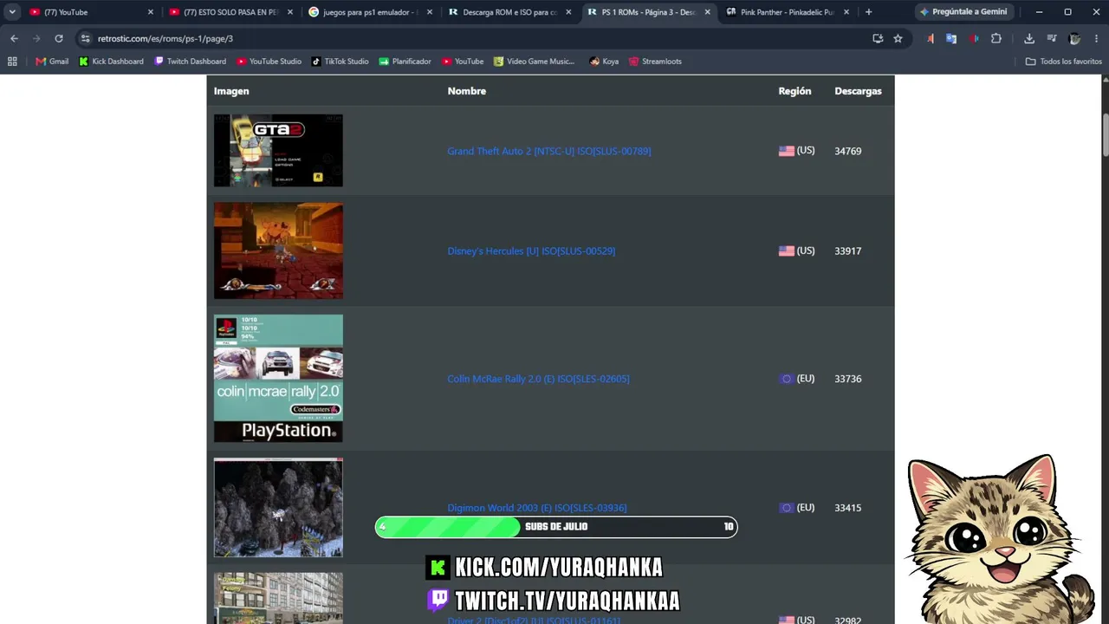Open the YouTube Studio bookmark

pos(269,62)
